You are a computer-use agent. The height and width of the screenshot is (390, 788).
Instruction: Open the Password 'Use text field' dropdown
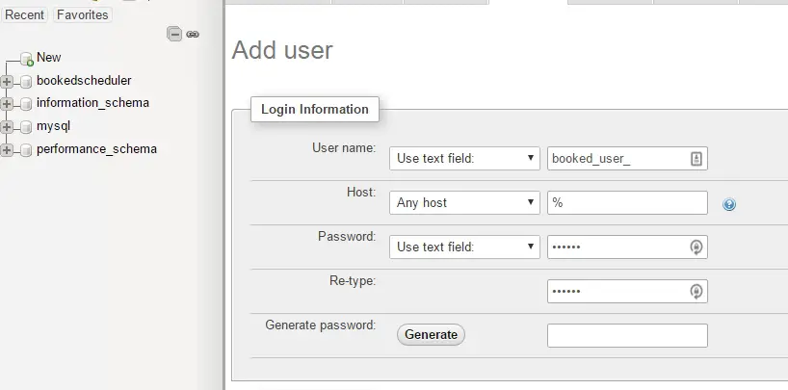[464, 247]
